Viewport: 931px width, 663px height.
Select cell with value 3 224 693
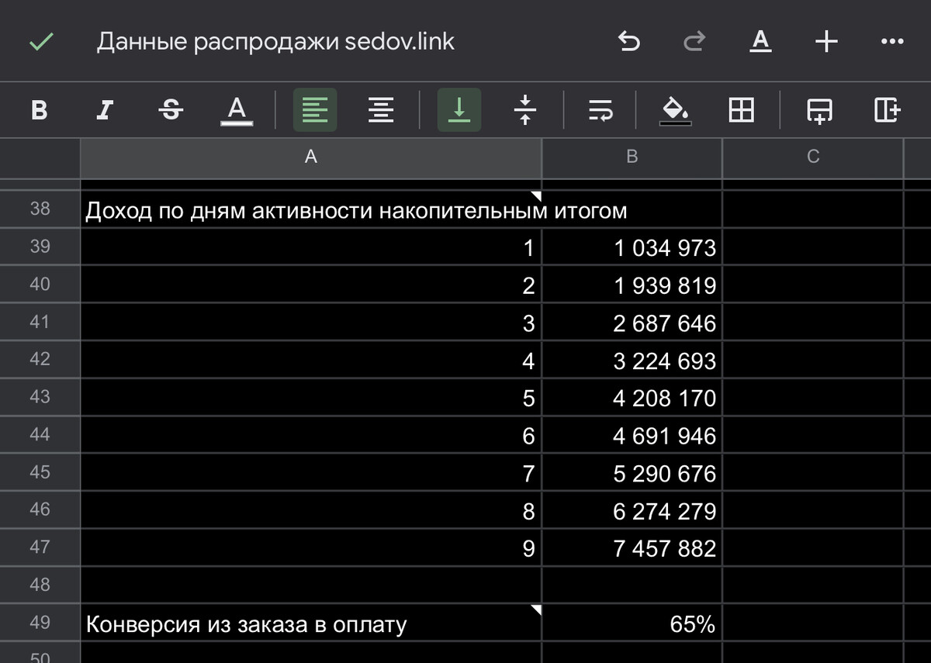pos(632,361)
